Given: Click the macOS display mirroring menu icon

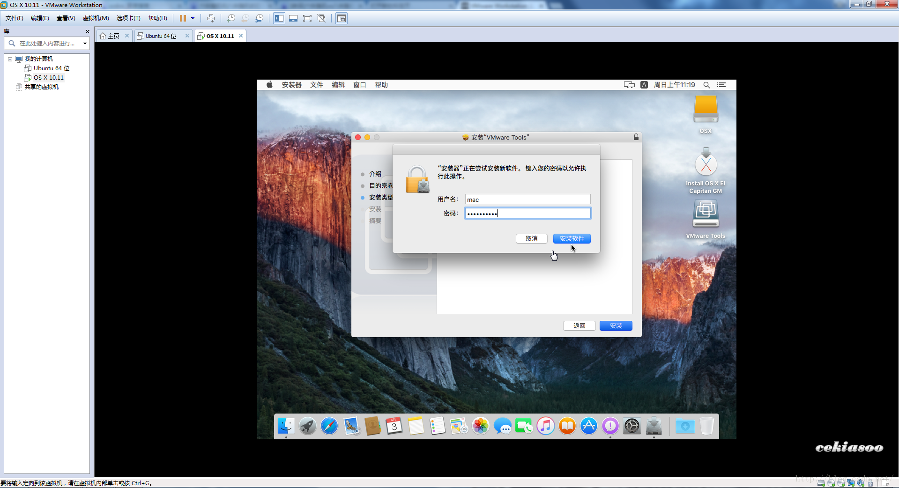Looking at the screenshot, I should tap(629, 85).
